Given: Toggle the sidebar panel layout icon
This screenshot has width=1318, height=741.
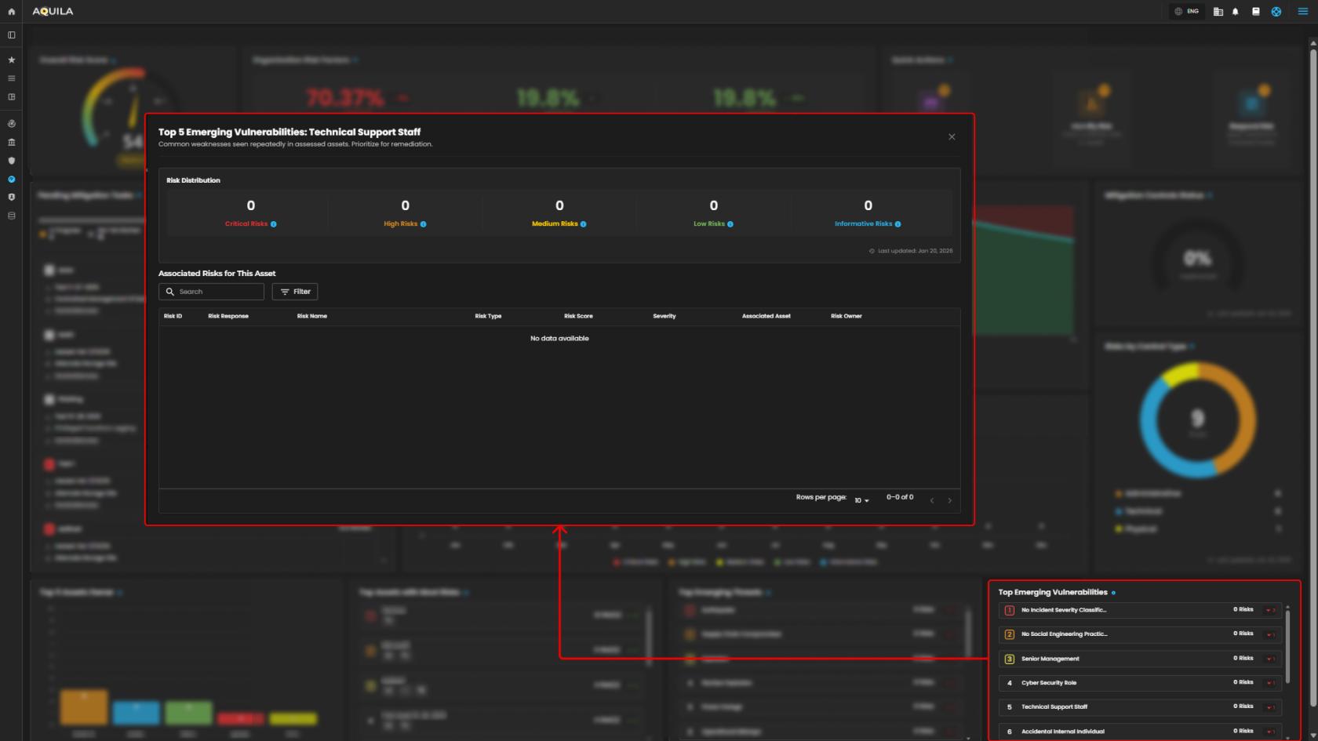Looking at the screenshot, I should click(x=11, y=35).
